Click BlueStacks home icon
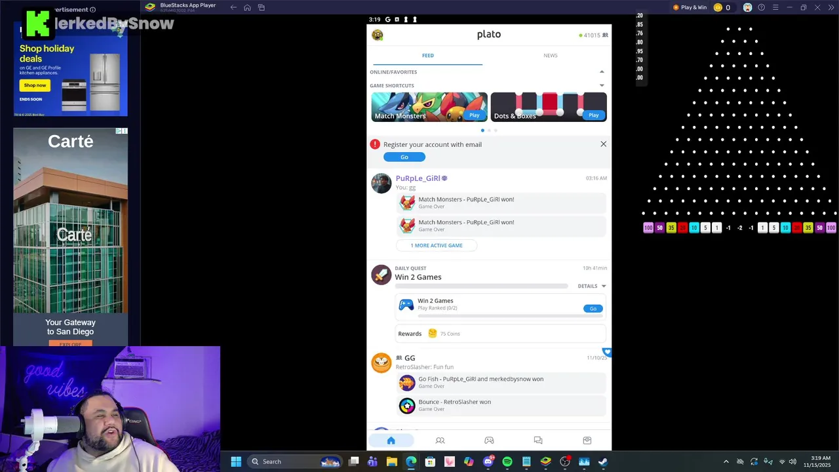839x472 pixels. point(247,7)
